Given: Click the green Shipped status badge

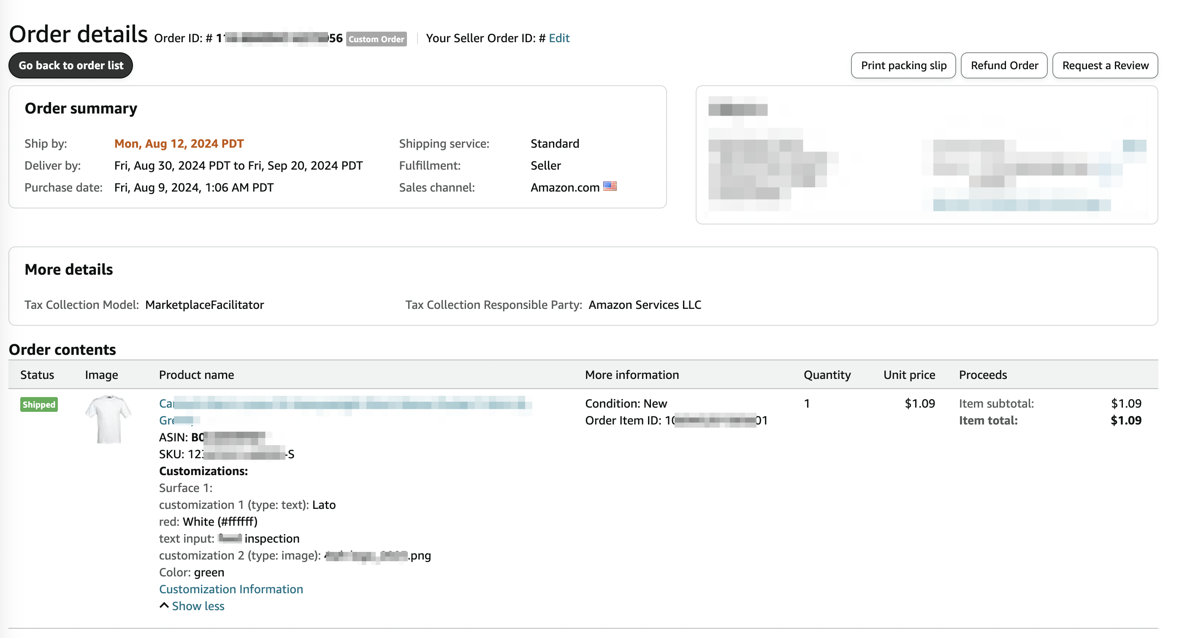Looking at the screenshot, I should pos(39,405).
